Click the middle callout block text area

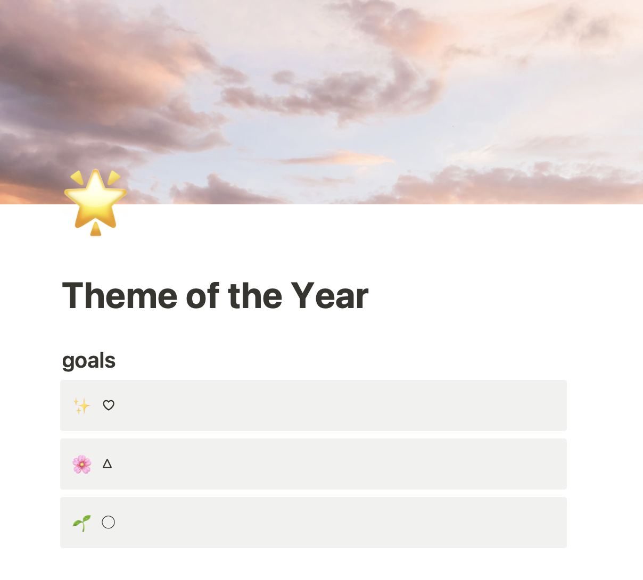tap(314, 463)
